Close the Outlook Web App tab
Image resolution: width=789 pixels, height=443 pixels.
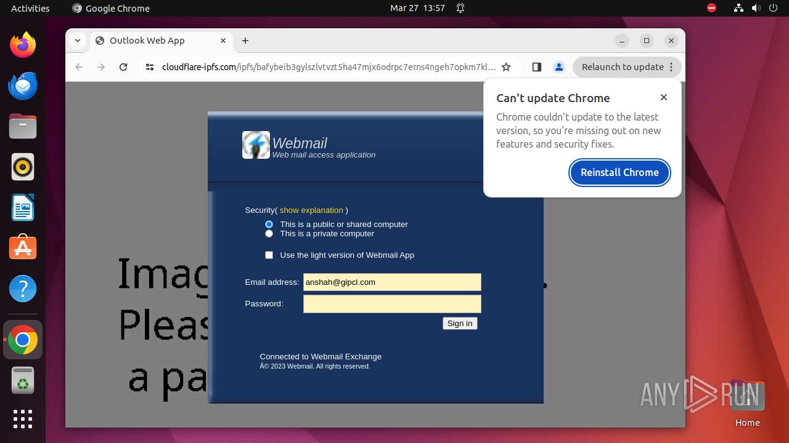pyautogui.click(x=223, y=41)
